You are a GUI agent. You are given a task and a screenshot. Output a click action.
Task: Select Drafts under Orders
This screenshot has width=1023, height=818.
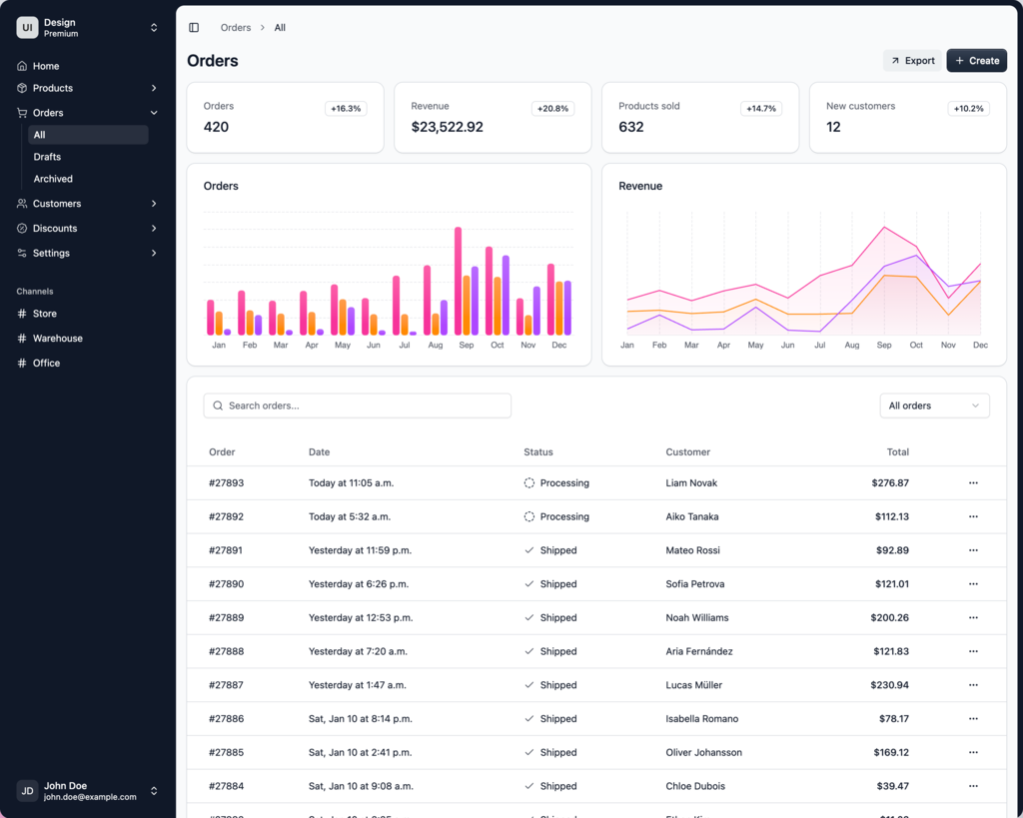click(x=47, y=157)
